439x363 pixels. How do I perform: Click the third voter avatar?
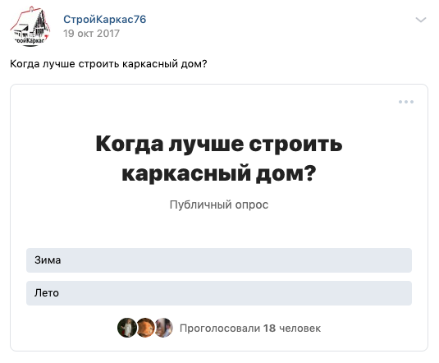click(164, 328)
